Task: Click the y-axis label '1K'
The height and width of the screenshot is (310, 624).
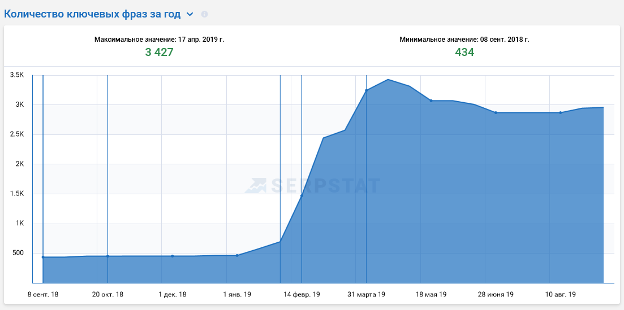Action: 20,223
